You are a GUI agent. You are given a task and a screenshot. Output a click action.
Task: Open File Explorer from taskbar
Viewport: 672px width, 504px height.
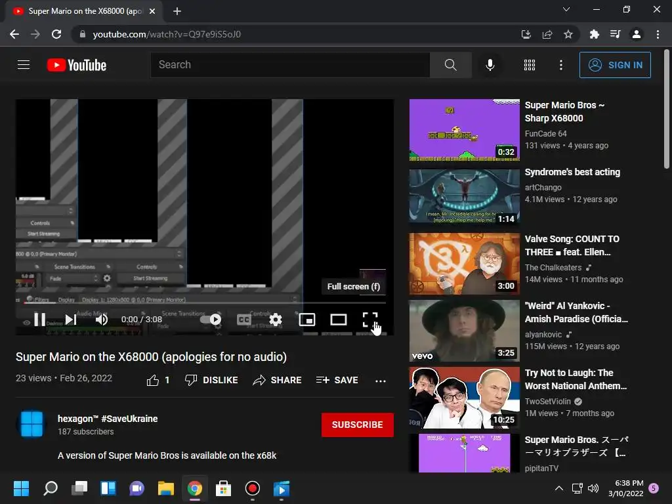(x=166, y=488)
